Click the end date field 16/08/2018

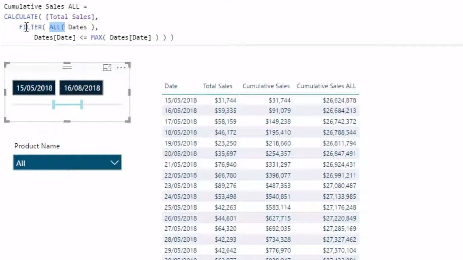pos(82,88)
